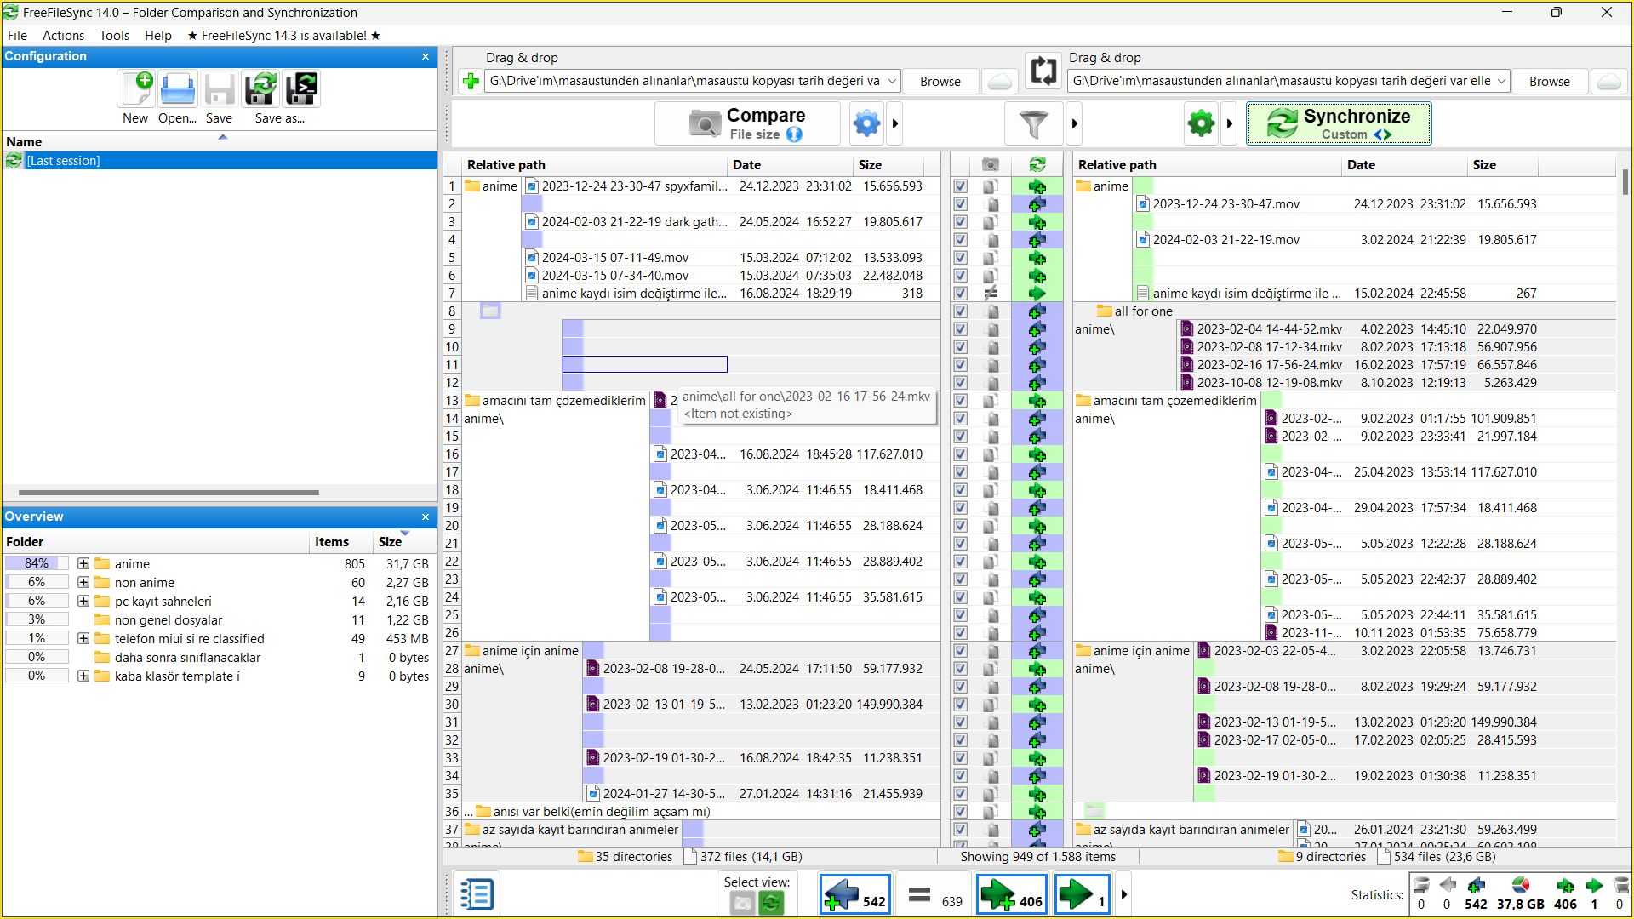Expand the anime folder in Overview
Screen dimensions: 1634x919
pyautogui.click(x=83, y=563)
